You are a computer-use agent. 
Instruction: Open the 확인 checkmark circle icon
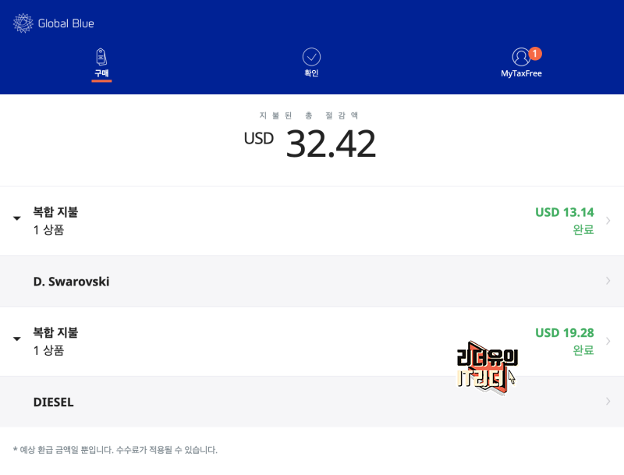tap(311, 57)
